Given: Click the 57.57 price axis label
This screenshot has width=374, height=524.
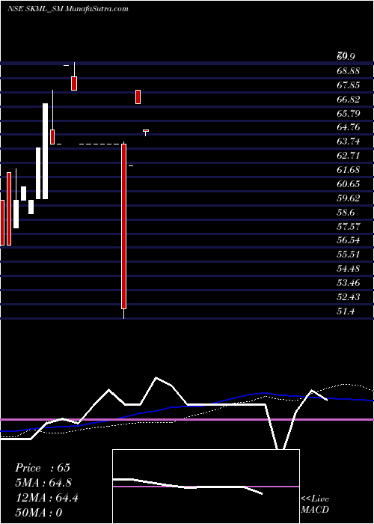Looking at the screenshot, I should [349, 227].
